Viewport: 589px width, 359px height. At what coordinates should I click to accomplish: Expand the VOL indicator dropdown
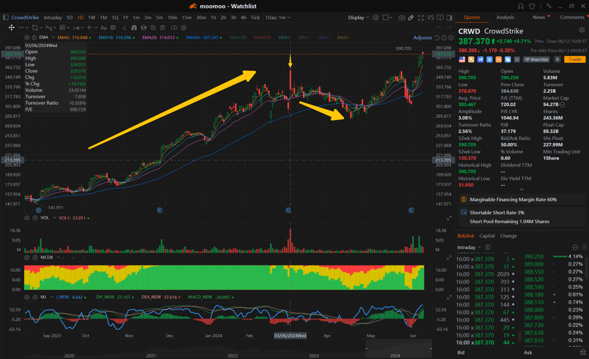[x=54, y=218]
